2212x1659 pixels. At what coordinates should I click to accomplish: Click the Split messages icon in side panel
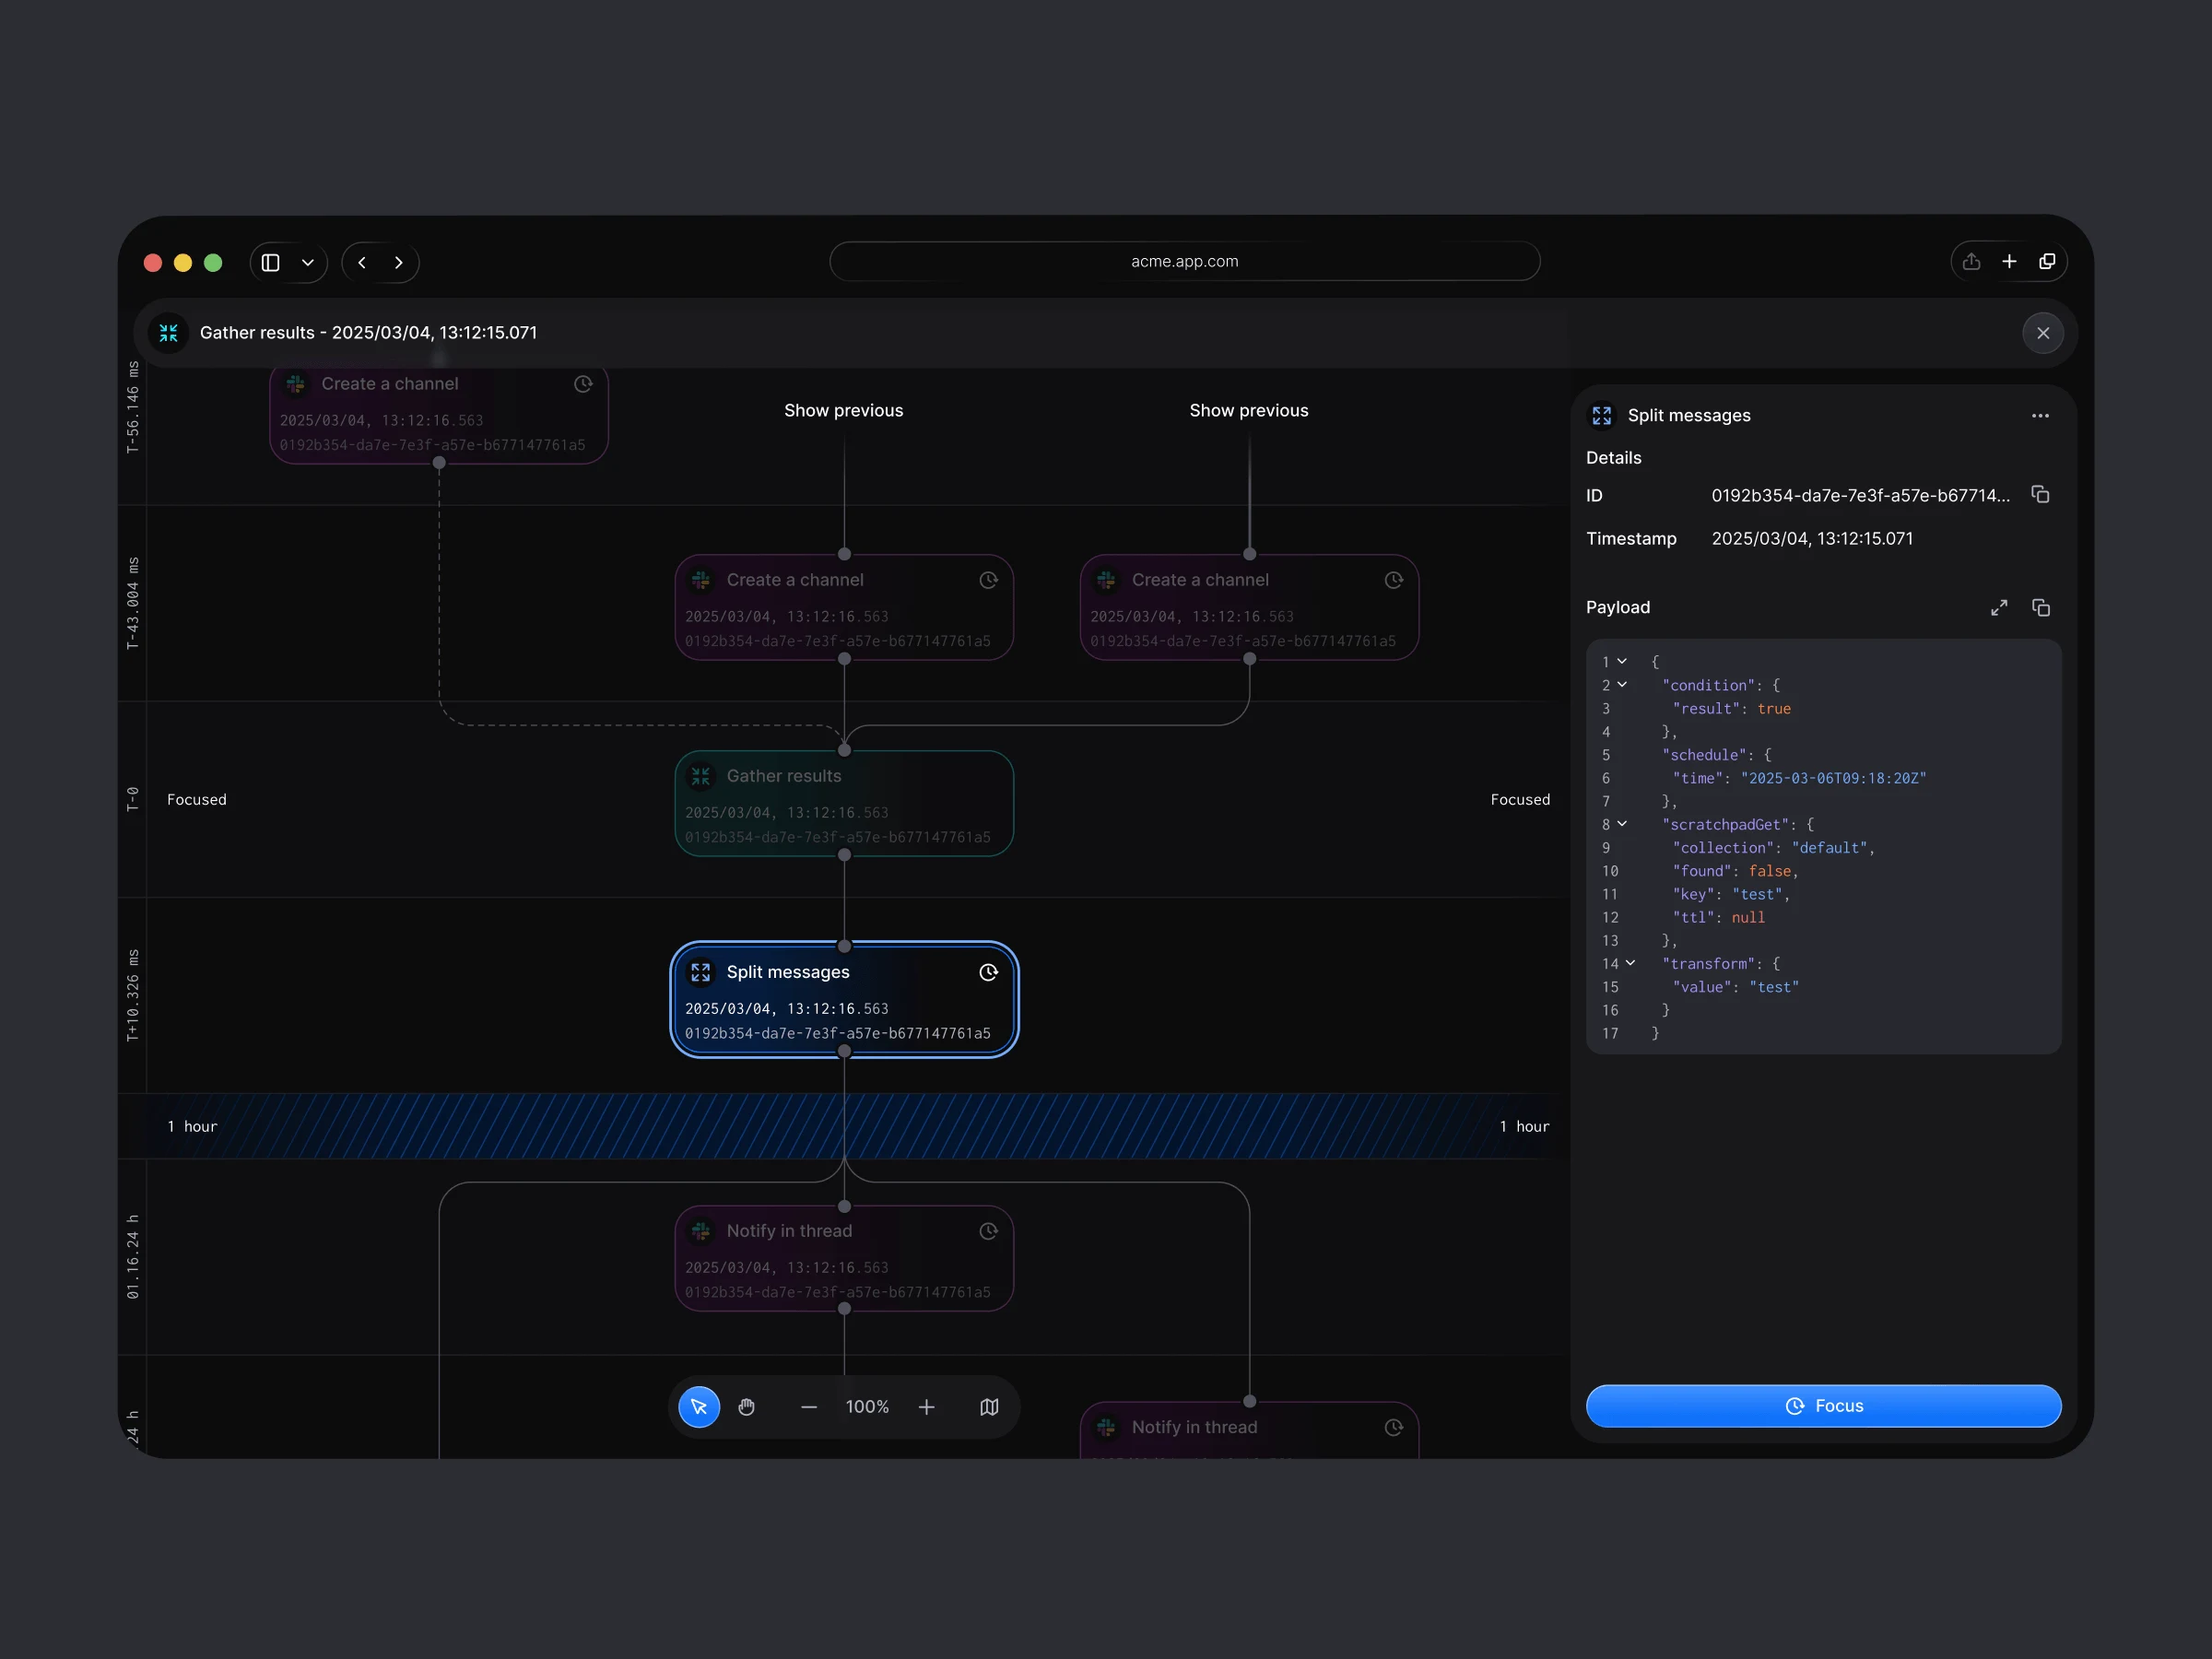click(x=1602, y=416)
